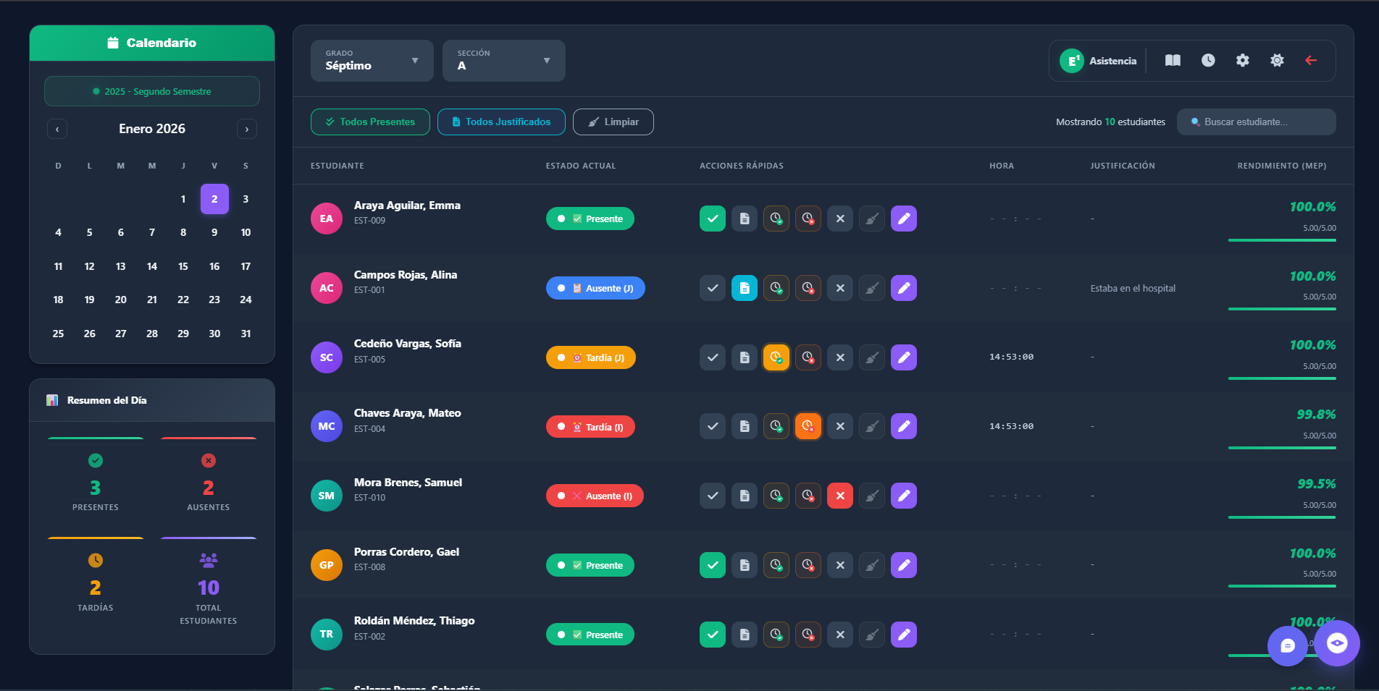This screenshot has width=1379, height=691.
Task: Set unjustified tardiness for Porras Cordero, Gael
Action: pyautogui.click(x=808, y=565)
